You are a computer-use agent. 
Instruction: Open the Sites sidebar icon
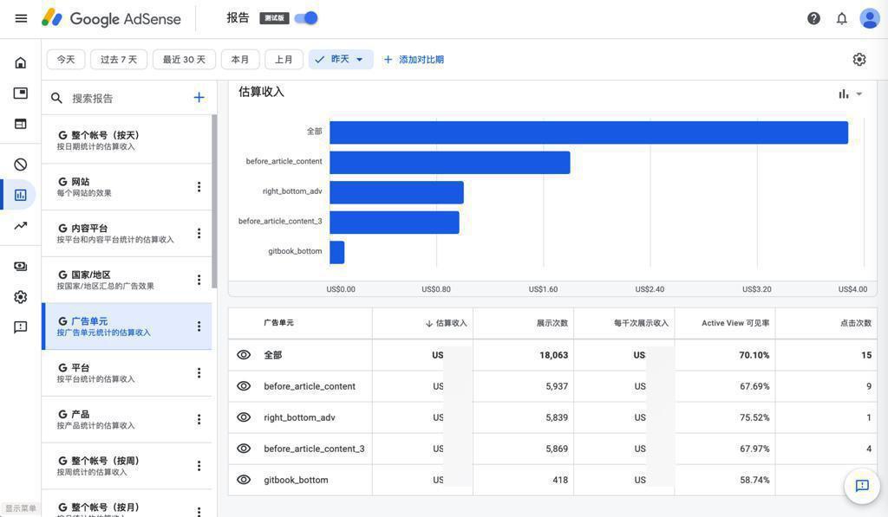pos(21,124)
